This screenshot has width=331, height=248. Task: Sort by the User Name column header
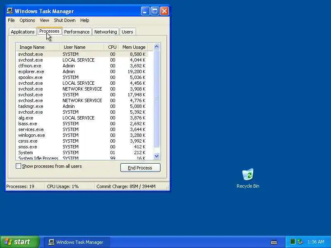(x=82, y=47)
